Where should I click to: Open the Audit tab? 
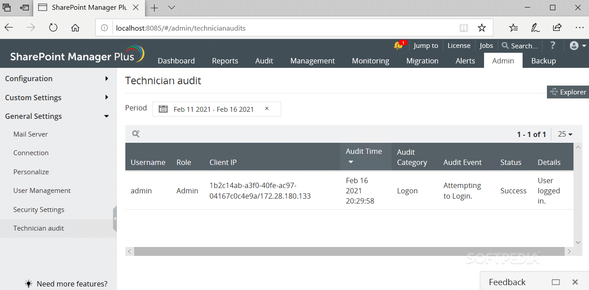264,61
